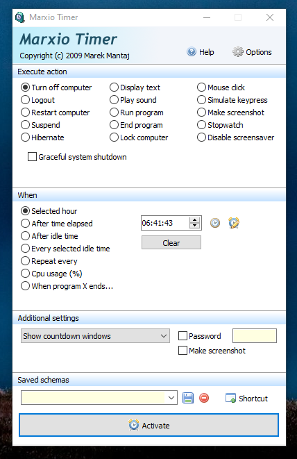Enable Graceful system shutdown checkbox
This screenshot has width=297, height=459.
(32, 157)
